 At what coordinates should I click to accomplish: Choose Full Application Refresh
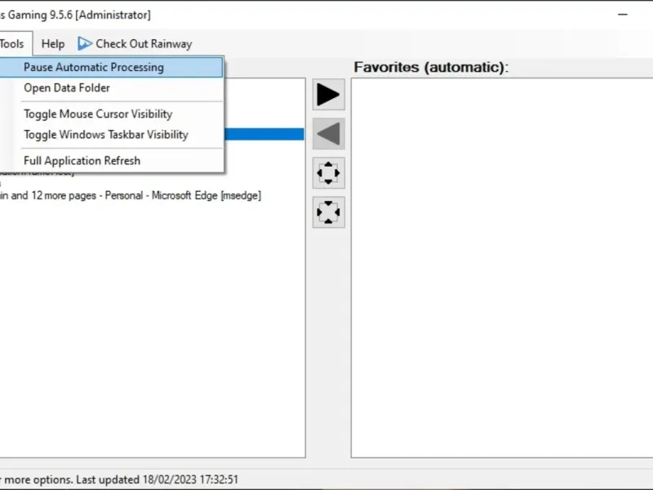(111, 161)
